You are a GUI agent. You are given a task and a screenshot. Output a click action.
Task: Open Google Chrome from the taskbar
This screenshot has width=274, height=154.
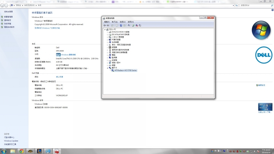click(x=21, y=151)
